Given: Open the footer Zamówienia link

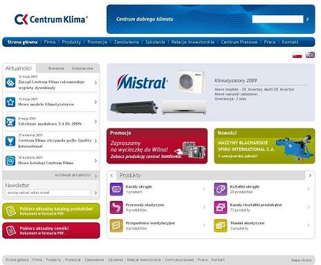Looking at the screenshot, I should tap(94, 260).
